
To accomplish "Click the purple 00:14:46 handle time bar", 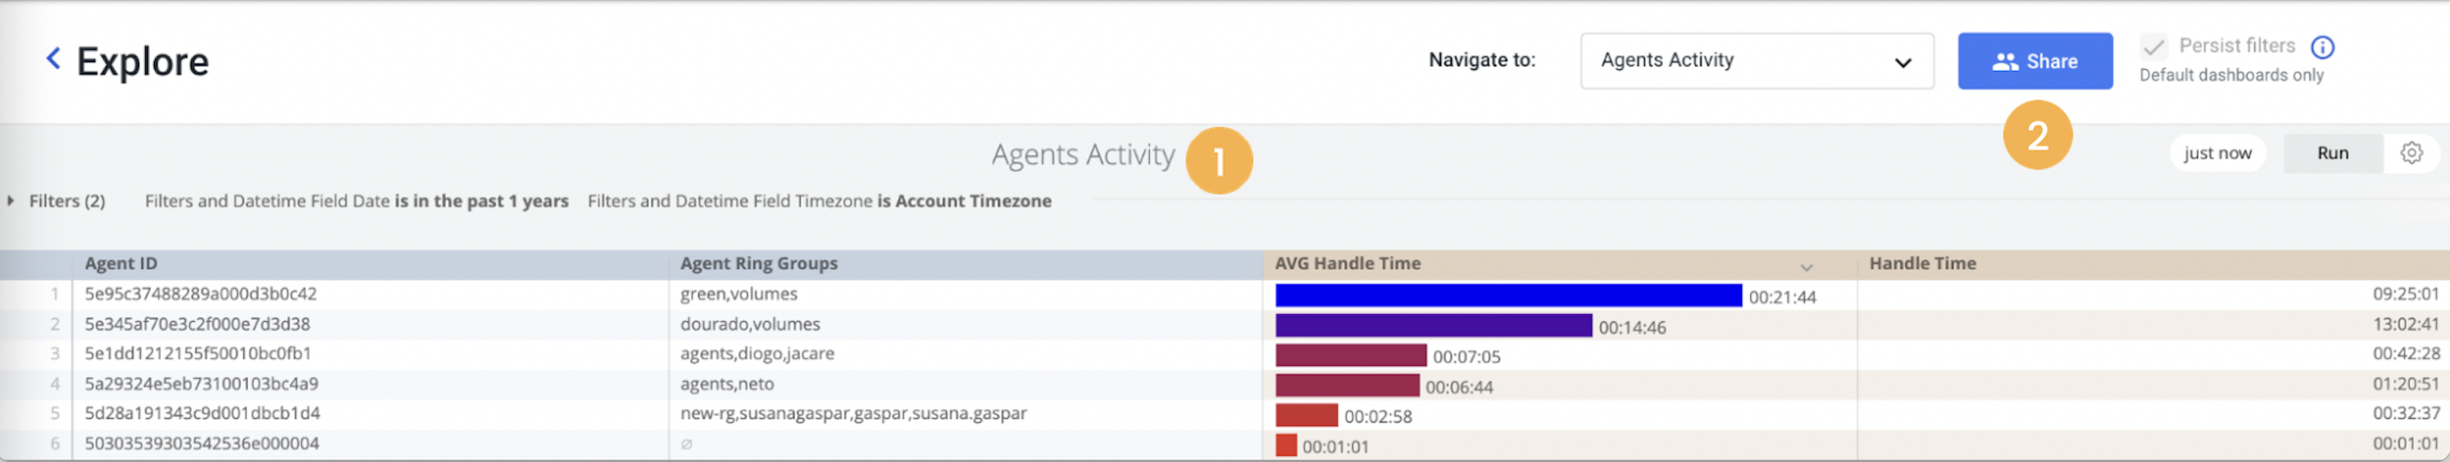I will (1433, 326).
